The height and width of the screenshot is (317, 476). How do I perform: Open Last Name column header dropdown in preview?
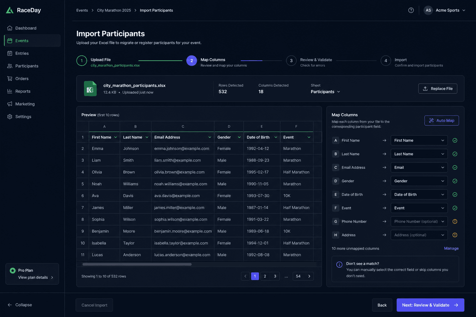(x=147, y=137)
